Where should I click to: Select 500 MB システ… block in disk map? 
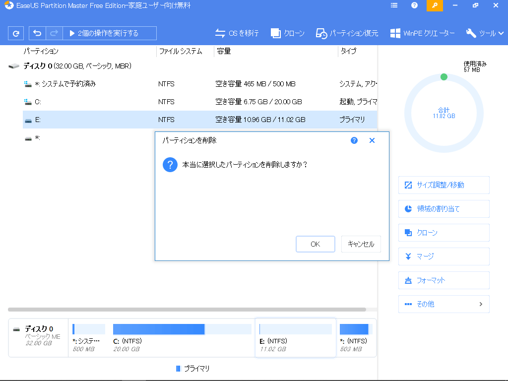coord(88,337)
